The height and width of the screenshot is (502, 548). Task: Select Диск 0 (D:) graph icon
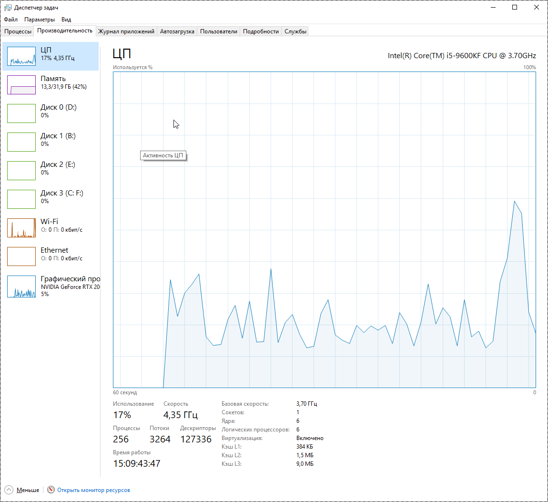click(x=21, y=113)
